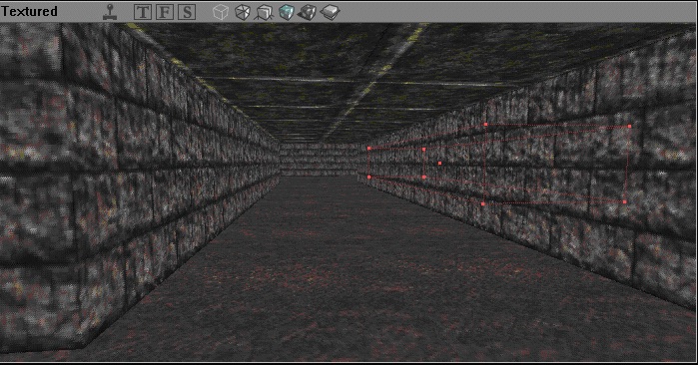Select the zone/portal view mode
The width and height of the screenshot is (698, 365).
tap(330, 12)
